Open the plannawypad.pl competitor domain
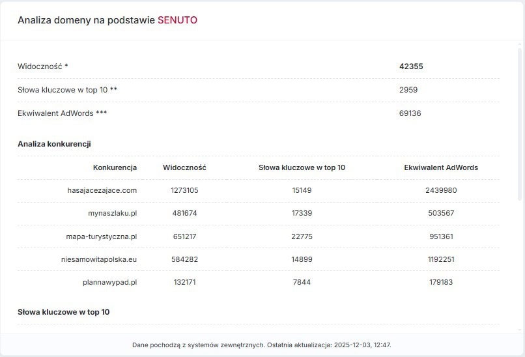 (111, 282)
